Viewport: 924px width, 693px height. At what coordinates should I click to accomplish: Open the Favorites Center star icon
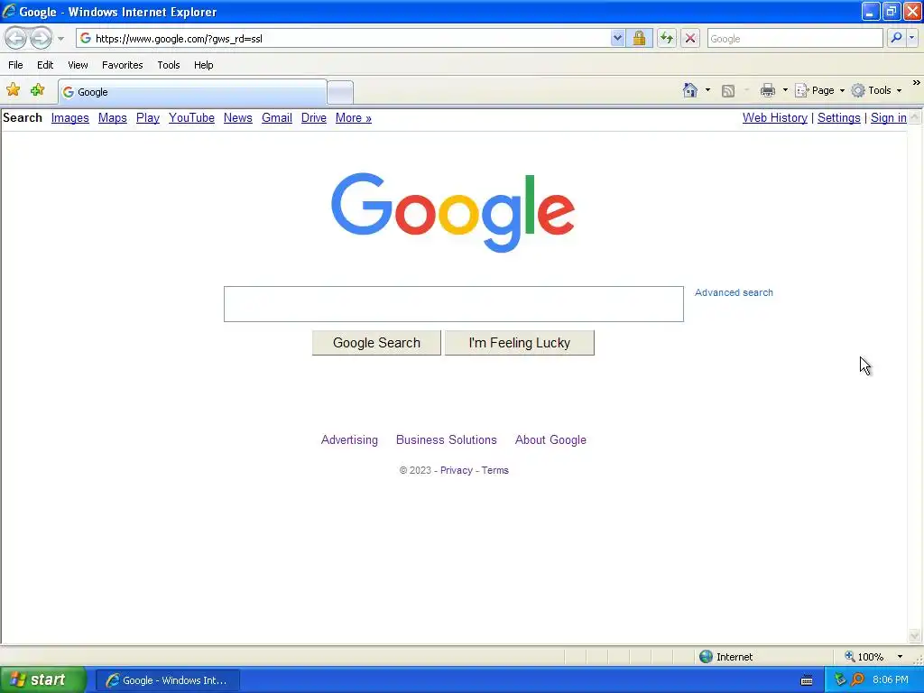13,89
